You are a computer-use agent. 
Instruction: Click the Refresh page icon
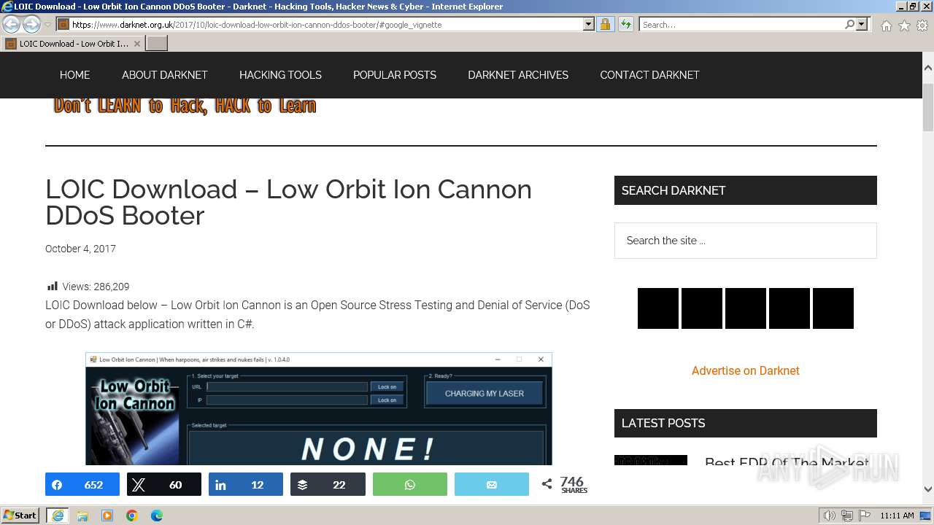pos(626,25)
